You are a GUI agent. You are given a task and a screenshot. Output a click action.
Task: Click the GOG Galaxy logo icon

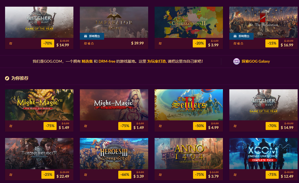(237, 61)
